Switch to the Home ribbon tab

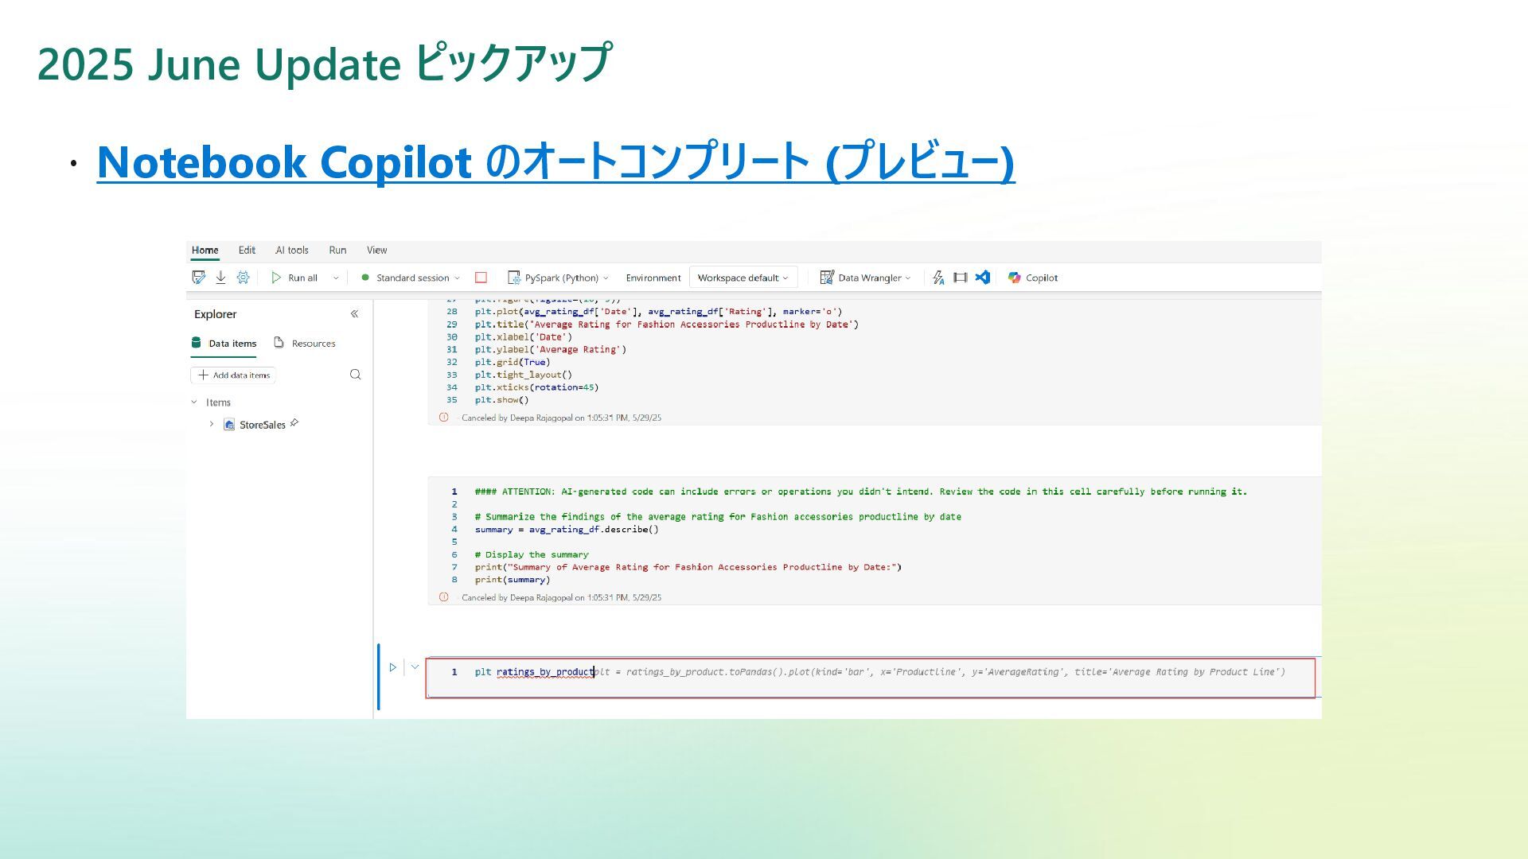[205, 250]
